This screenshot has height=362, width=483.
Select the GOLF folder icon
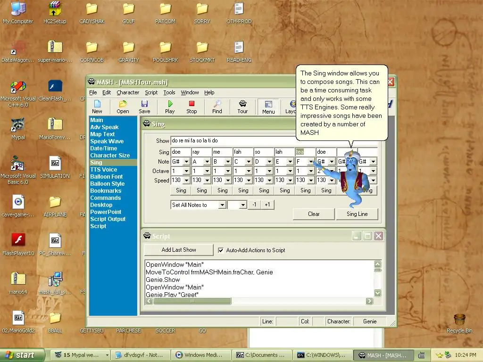tap(128, 13)
